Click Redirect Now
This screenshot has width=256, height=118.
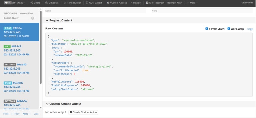[x=174, y=3]
